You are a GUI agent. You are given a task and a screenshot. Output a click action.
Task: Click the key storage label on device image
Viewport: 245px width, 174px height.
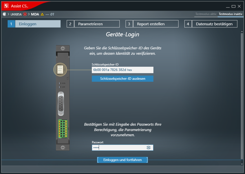click(60, 70)
